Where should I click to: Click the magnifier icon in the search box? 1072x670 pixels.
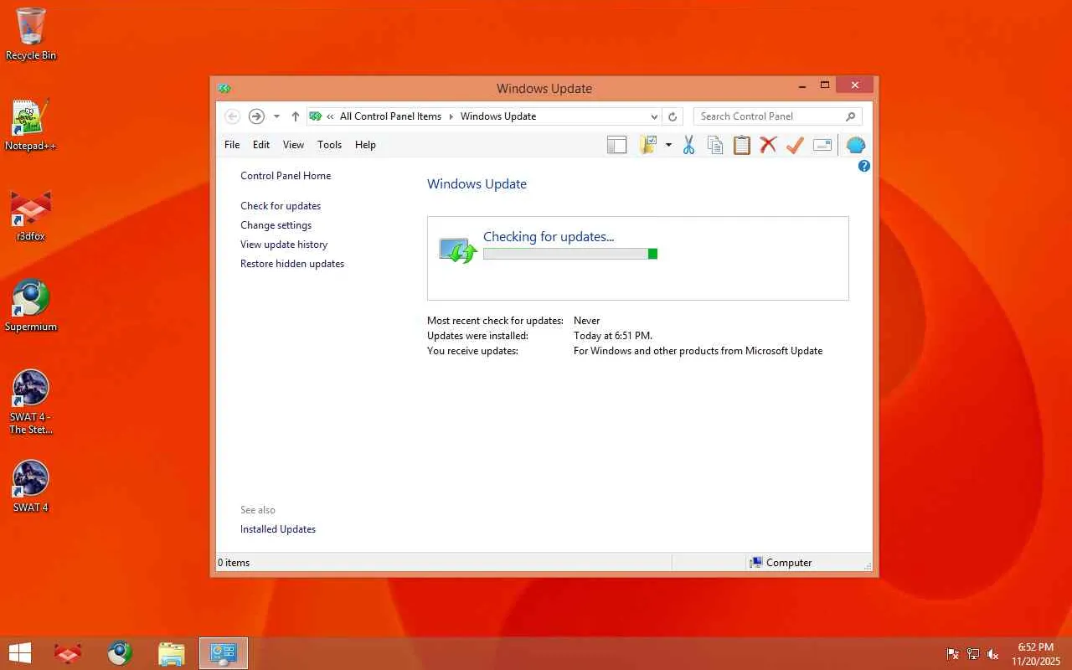pyautogui.click(x=850, y=116)
